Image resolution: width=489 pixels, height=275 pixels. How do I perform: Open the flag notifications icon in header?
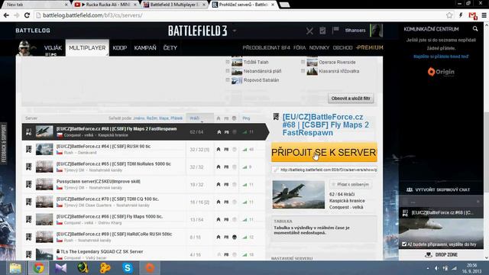335,30
